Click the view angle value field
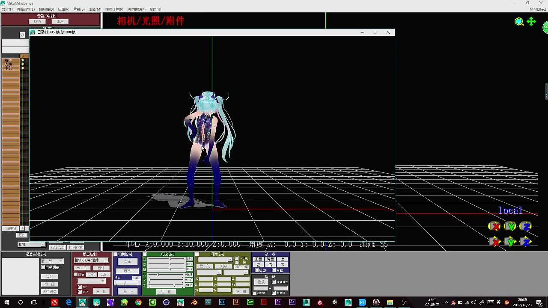Image resolution: width=548 pixels, height=308 pixels. pos(137,278)
